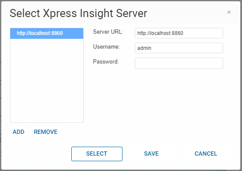Image resolution: width=242 pixels, height=171 pixels.
Task: Click the "Password:" label
Action: (x=106, y=62)
